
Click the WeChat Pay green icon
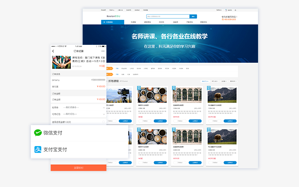38,133
